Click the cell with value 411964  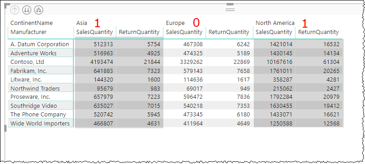193,123
